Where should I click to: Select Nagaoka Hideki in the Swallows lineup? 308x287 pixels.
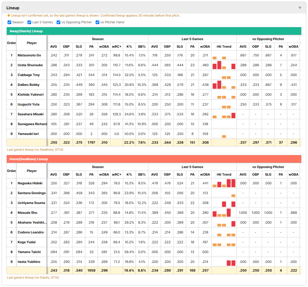(30, 183)
